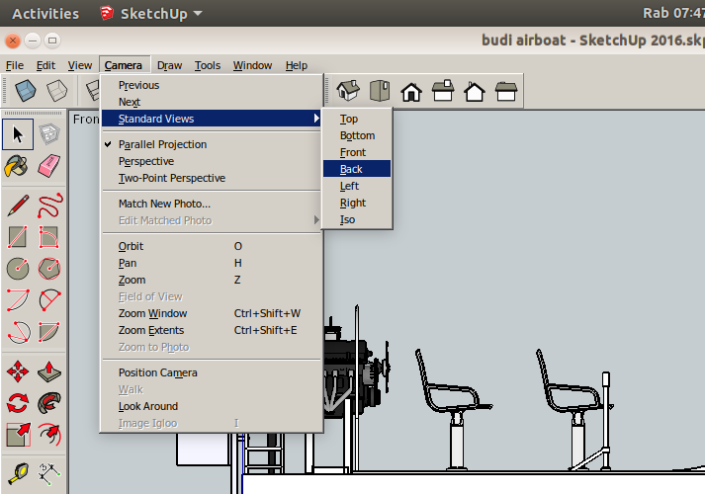705x494 pixels.
Task: Open the SketchUp app menu dropdown
Action: (x=151, y=14)
